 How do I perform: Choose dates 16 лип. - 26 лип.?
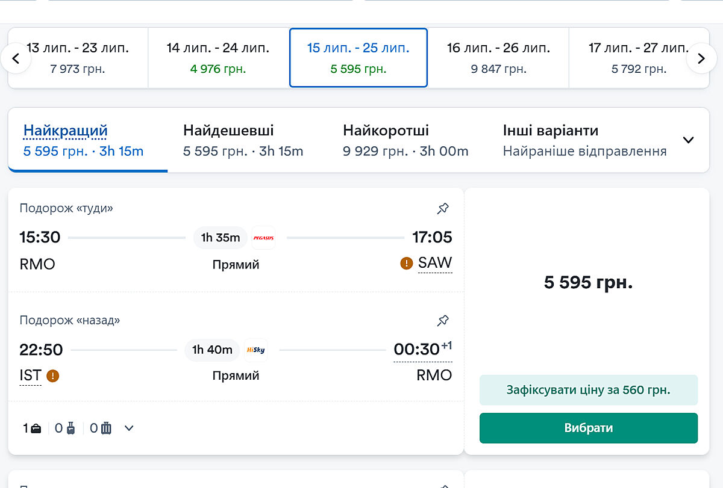(x=498, y=58)
